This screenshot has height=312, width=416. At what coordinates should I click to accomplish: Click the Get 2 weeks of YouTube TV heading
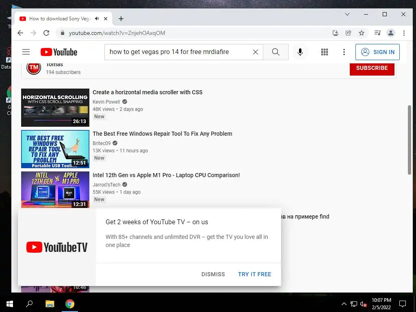[x=157, y=222]
